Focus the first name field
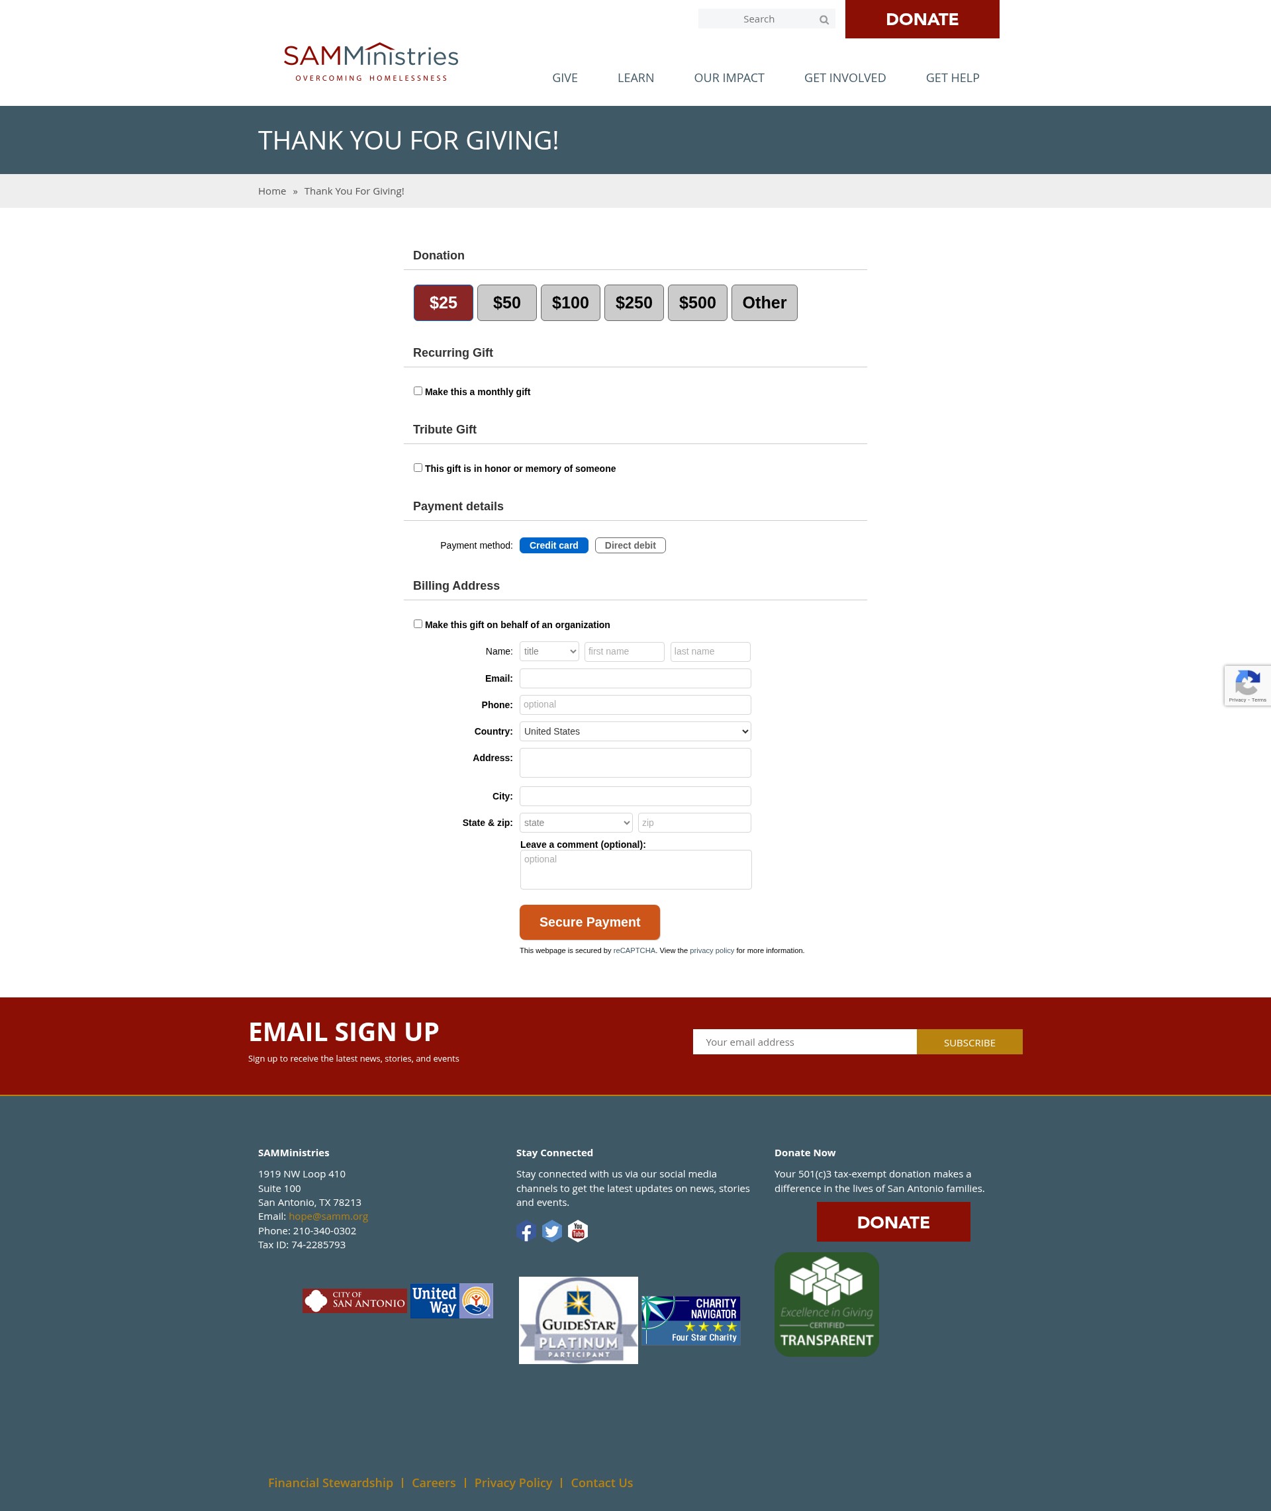The image size is (1271, 1511). point(624,652)
